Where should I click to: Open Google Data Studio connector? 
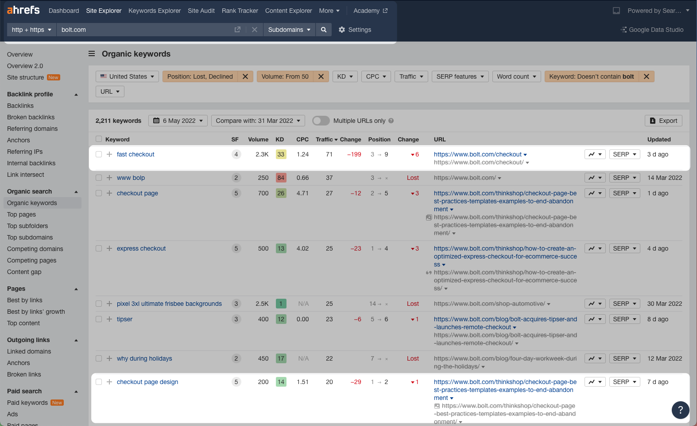[652, 30]
